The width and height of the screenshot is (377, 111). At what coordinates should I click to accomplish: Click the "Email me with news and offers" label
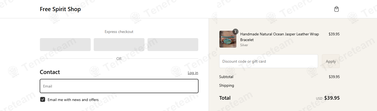tap(73, 100)
